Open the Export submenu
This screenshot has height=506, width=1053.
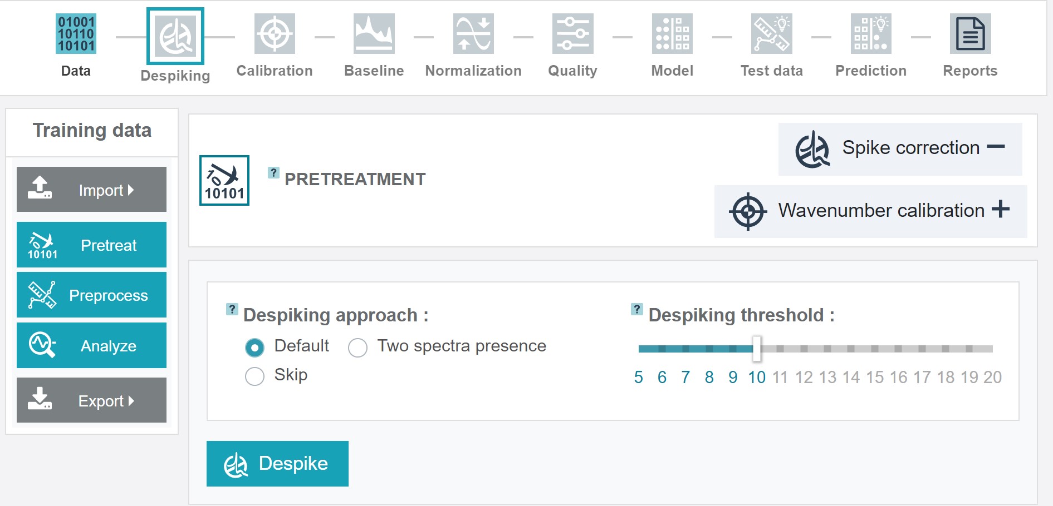coord(91,400)
